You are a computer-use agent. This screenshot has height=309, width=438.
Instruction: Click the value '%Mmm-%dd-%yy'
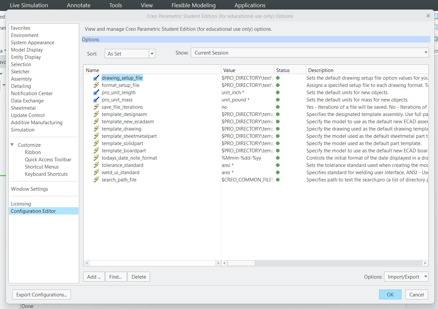242,158
